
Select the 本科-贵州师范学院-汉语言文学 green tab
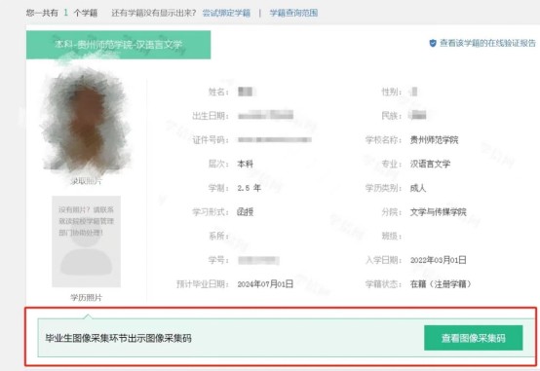click(119, 45)
